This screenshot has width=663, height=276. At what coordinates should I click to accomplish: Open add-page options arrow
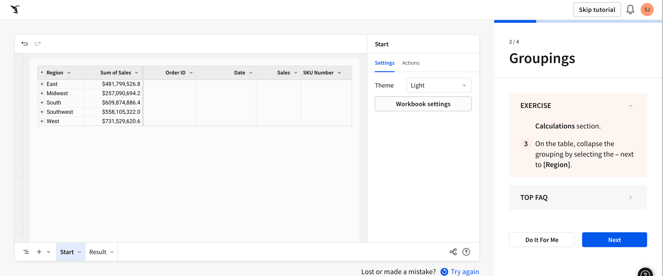(49, 252)
